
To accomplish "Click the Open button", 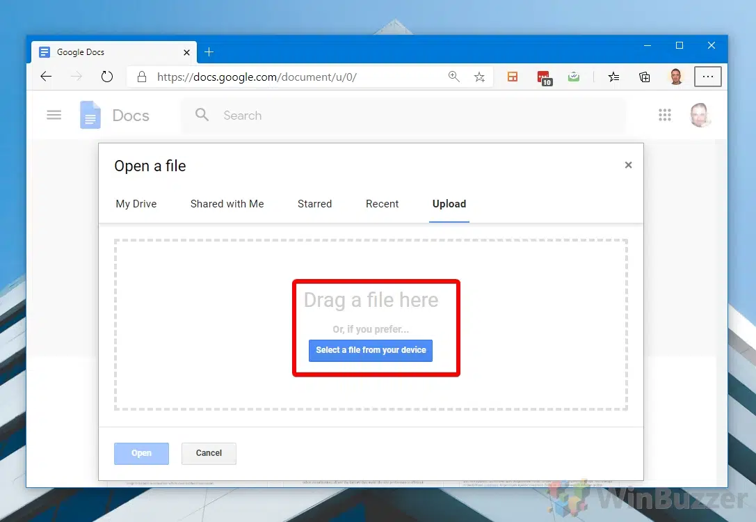I will click(141, 454).
